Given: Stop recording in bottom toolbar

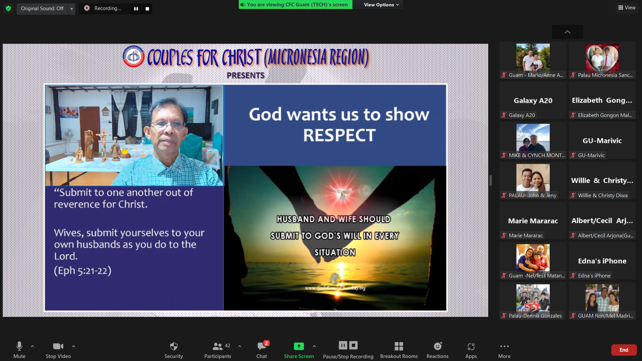Looking at the screenshot, I should point(353,345).
